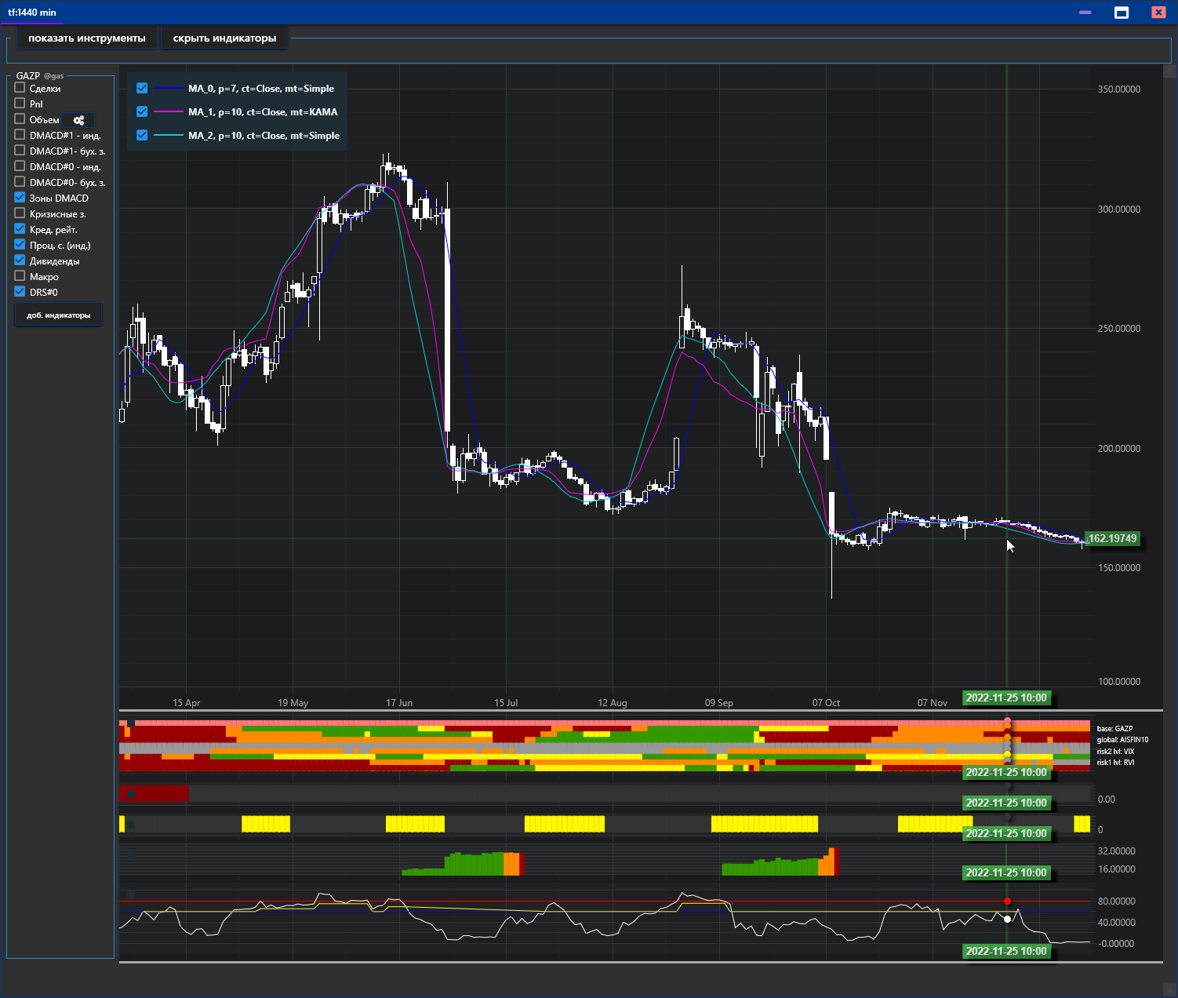The image size is (1178, 998).
Task: Hide the MA_0 Simple p=7 moving average
Action: point(142,88)
